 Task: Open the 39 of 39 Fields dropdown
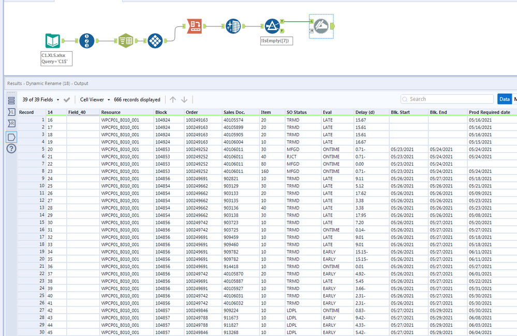pos(41,99)
